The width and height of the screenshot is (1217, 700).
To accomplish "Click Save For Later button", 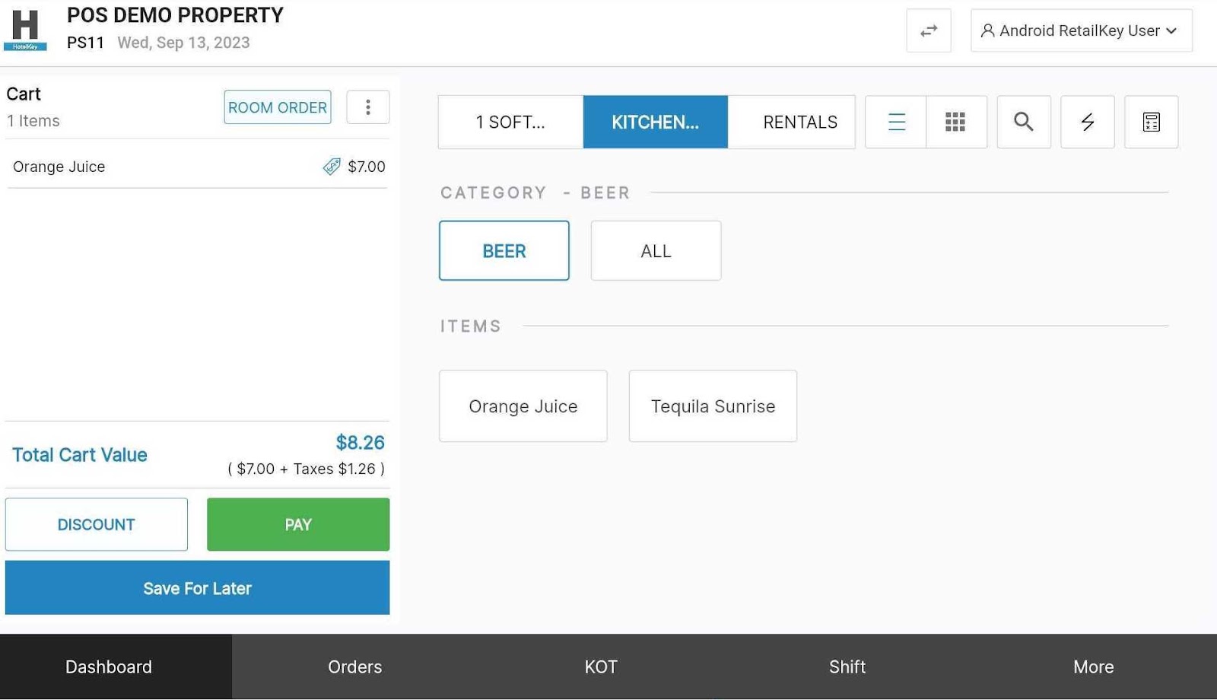I will [197, 588].
